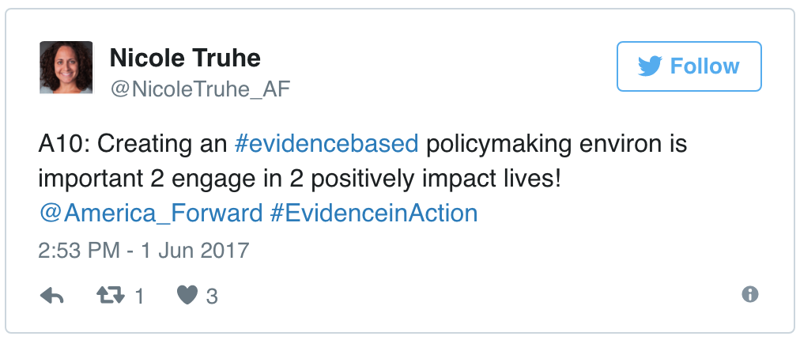Go to the @America_Forward mention

[x=150, y=213]
